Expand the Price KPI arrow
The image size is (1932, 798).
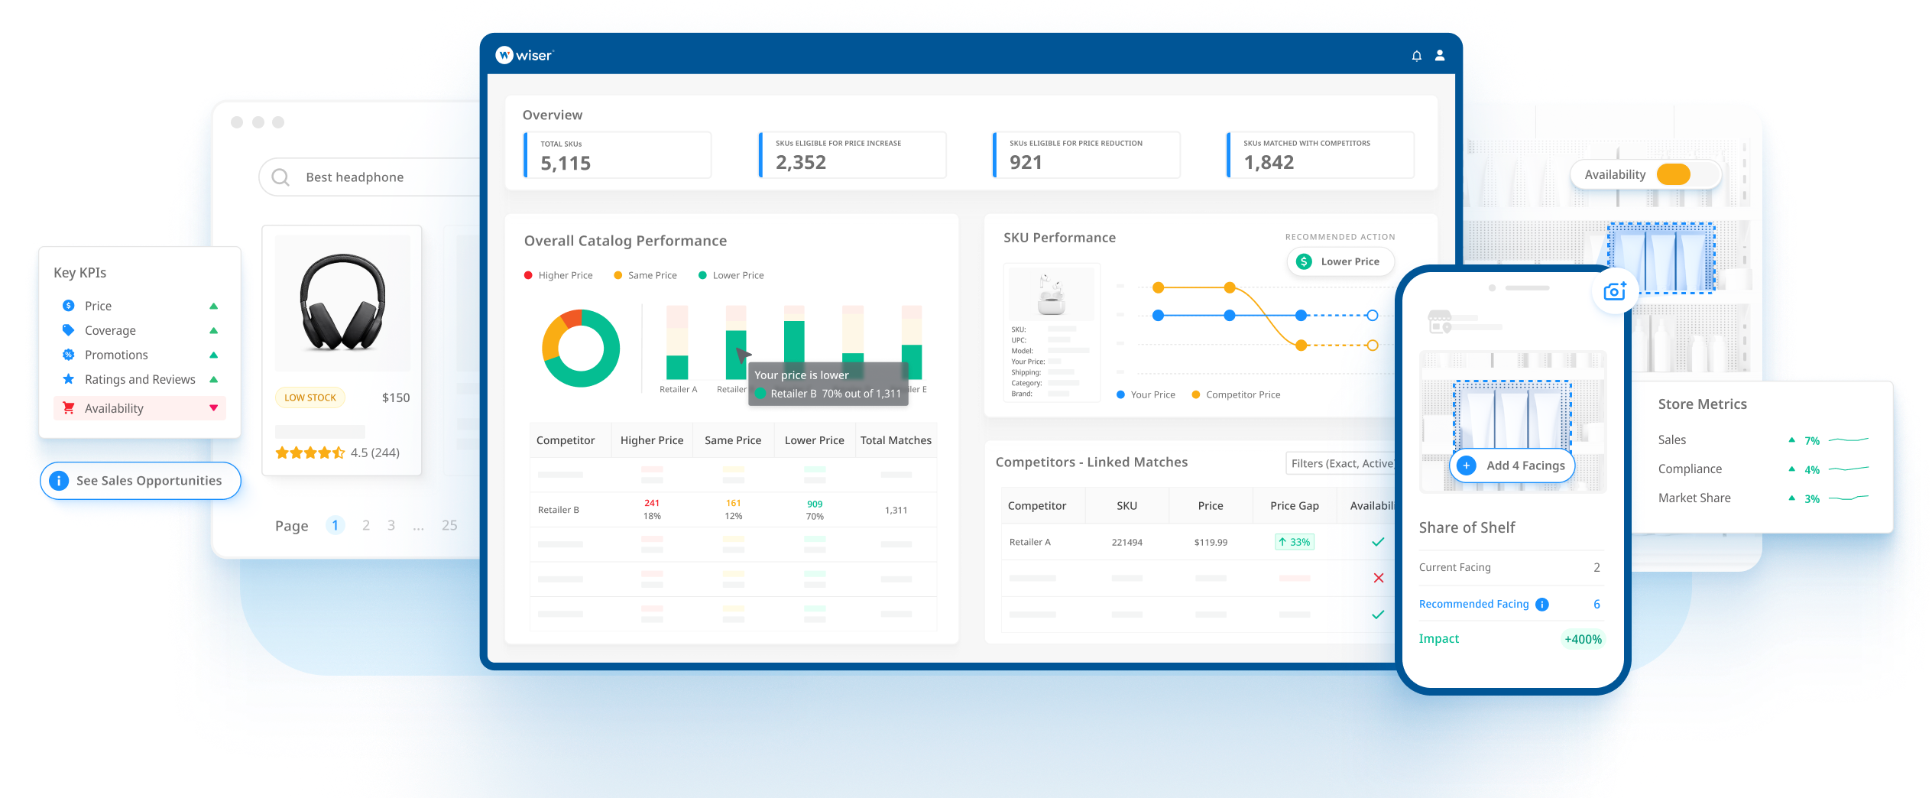tap(214, 306)
